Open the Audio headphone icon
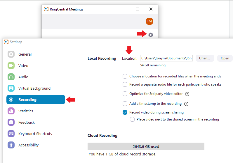This screenshot has height=163, width=233. pyautogui.click(x=11, y=77)
